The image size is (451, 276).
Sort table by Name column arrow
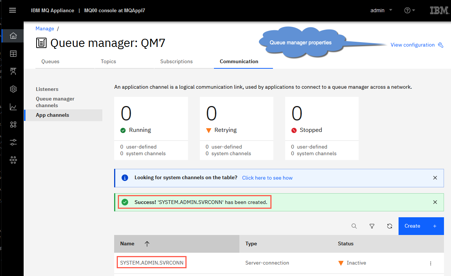click(147, 244)
